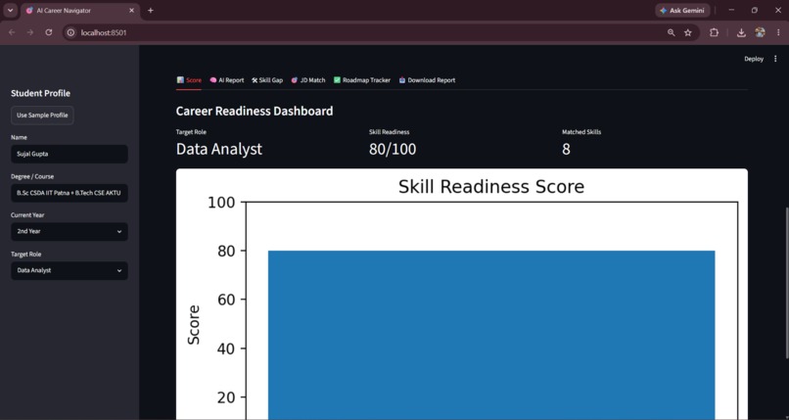
Task: Switch to the Download Report tab
Action: (427, 80)
